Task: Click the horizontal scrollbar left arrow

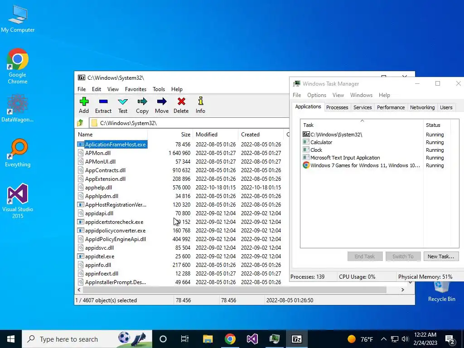Action: (79, 290)
